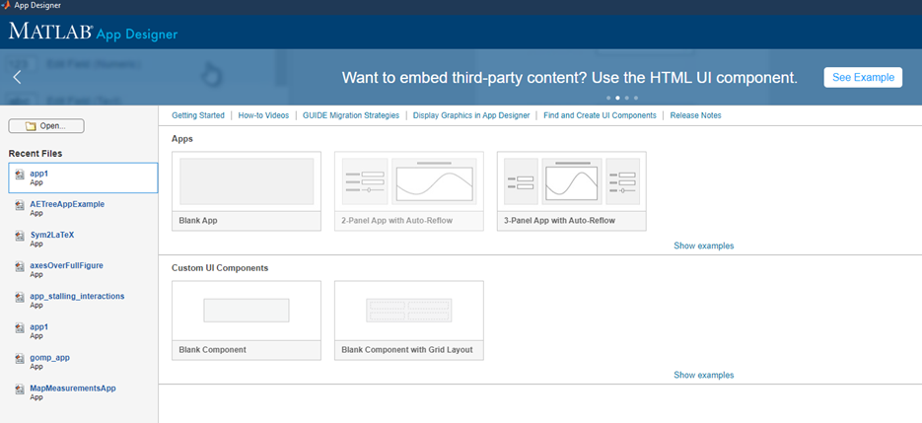
Task: Click the gomp_app file icon
Action: coord(20,358)
